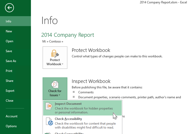The width and height of the screenshot is (189, 134).
Task: Click the Inspect Workbook heading text
Action: point(91,81)
